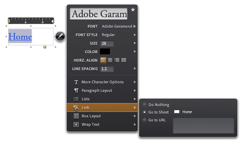Select left horizontal alignment icon
Image resolution: width=245 pixels, height=146 pixels.
click(x=103, y=60)
